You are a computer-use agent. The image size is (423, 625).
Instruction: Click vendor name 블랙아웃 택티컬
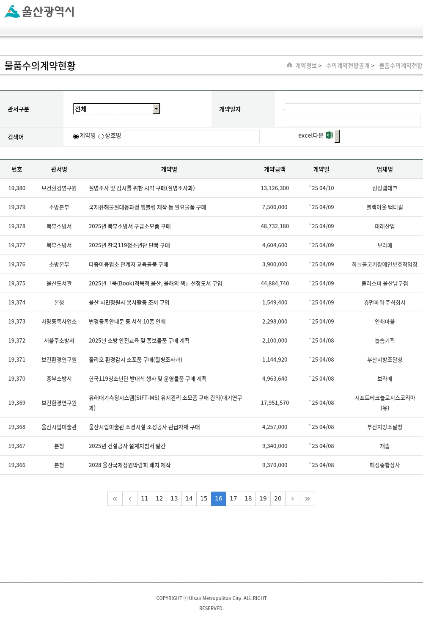pos(385,207)
